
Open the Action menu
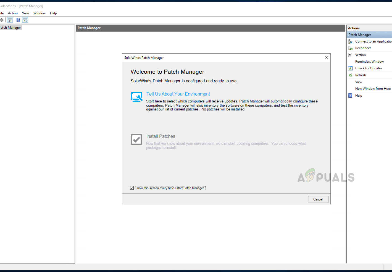pyautogui.click(x=13, y=13)
